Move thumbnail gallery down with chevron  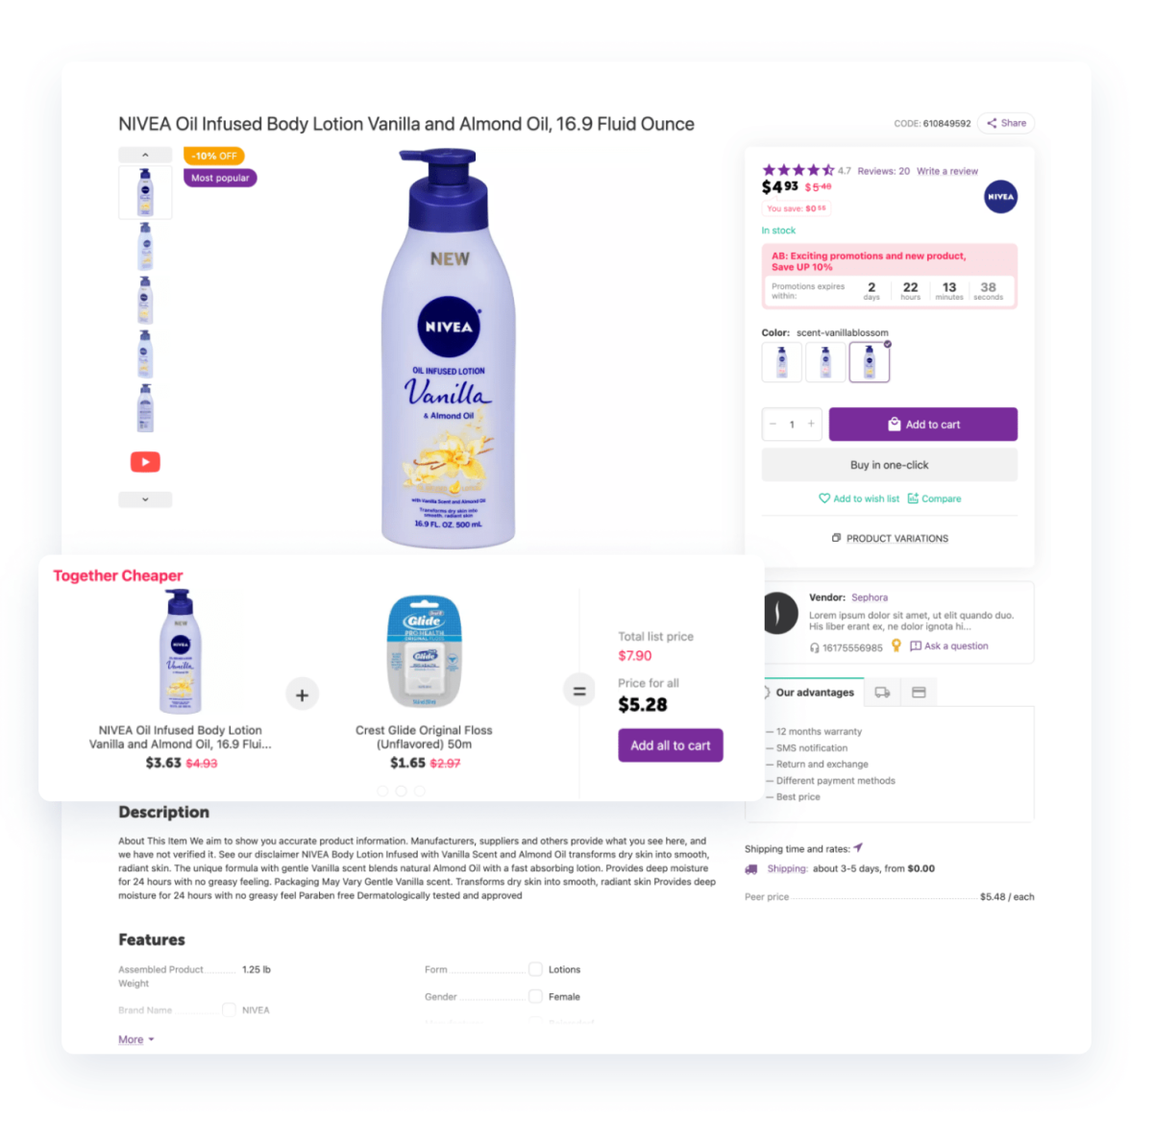coord(145,499)
